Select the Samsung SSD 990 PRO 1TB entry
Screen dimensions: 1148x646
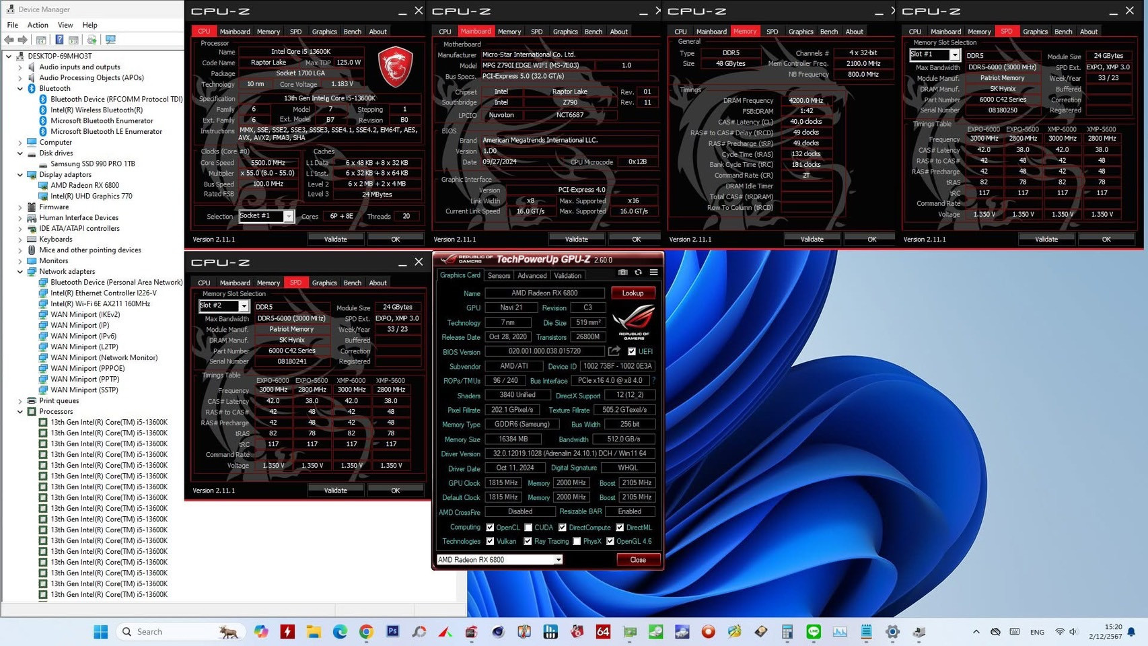93,164
